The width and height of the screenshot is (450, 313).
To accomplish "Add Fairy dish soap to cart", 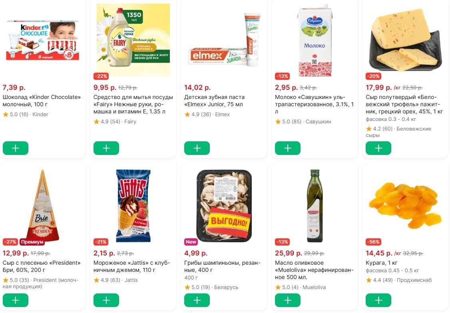I will coord(106,148).
